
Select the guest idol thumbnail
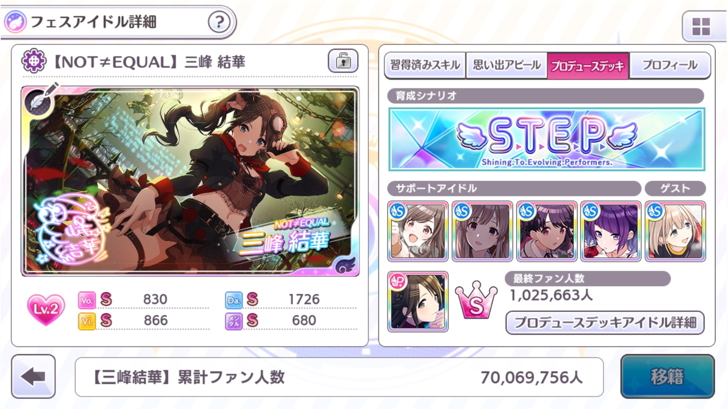point(675,231)
